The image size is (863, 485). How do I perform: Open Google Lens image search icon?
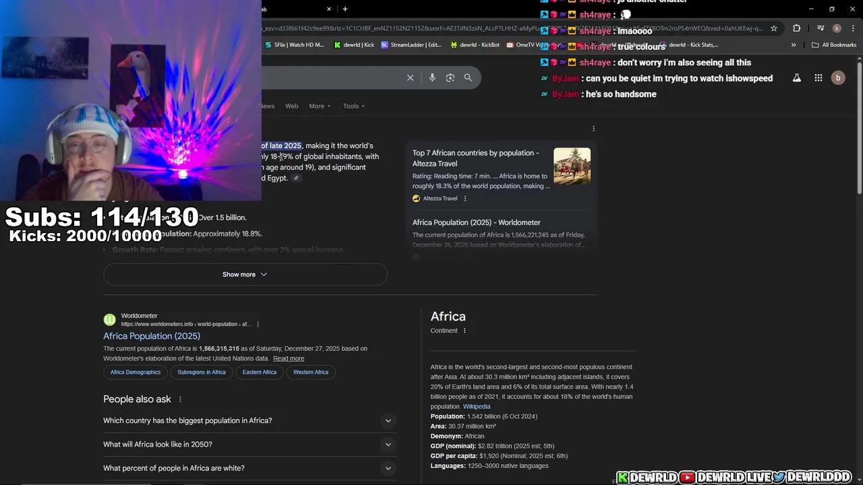[x=450, y=77]
